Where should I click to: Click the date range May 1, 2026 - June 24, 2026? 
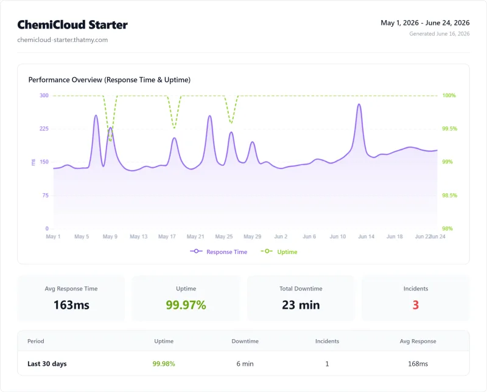(425, 22)
